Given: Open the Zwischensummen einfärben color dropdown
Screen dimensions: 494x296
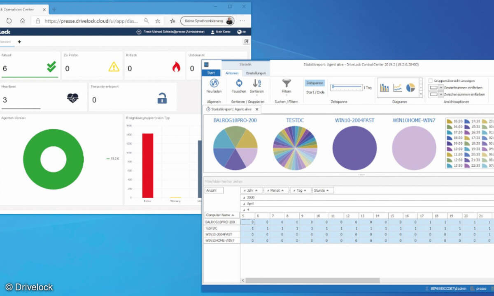Looking at the screenshot, I should [x=441, y=94].
